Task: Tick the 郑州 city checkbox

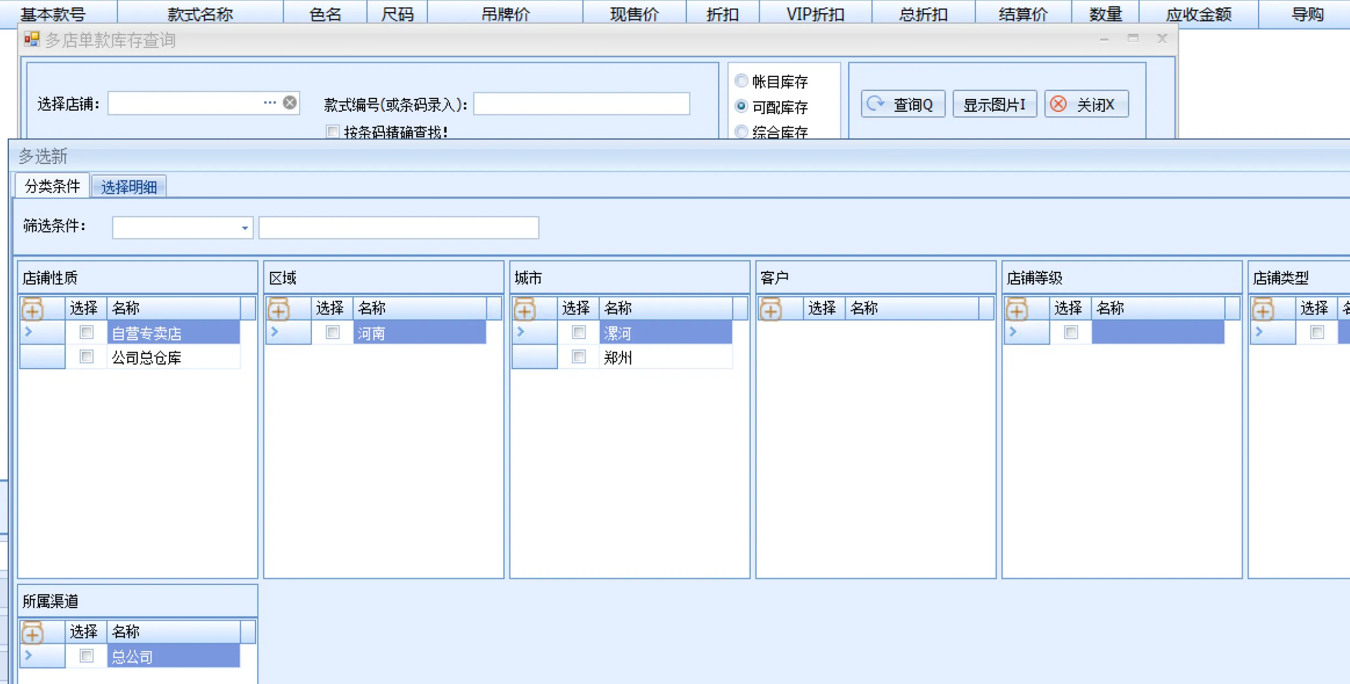Action: pos(578,357)
